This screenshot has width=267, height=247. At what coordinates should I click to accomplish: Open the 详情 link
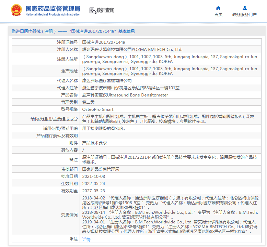click(86, 239)
